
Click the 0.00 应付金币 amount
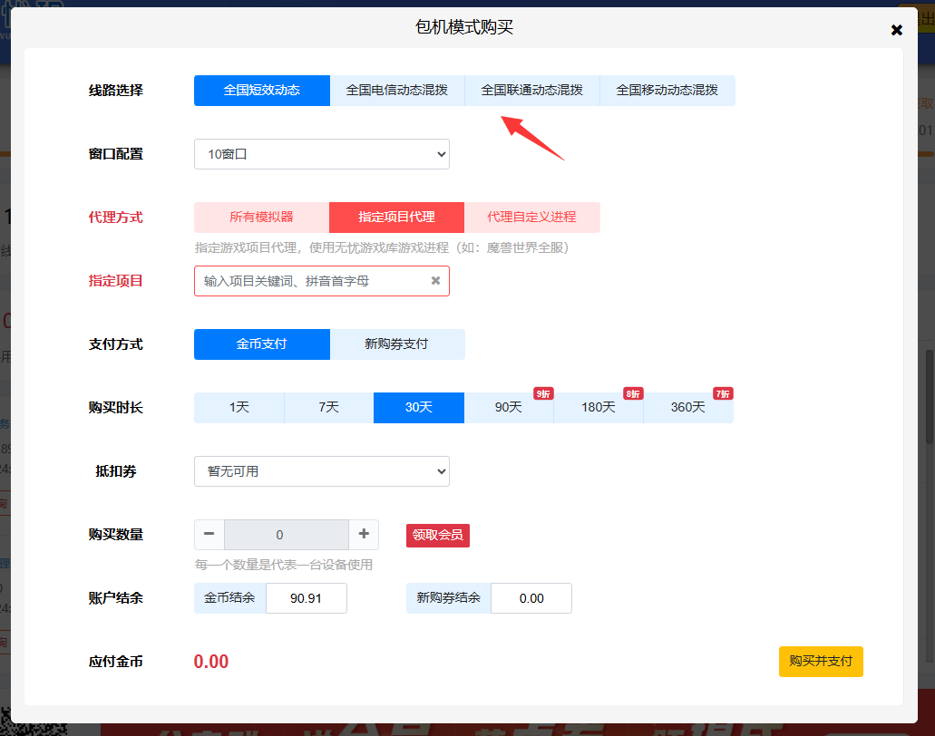pyautogui.click(x=211, y=662)
